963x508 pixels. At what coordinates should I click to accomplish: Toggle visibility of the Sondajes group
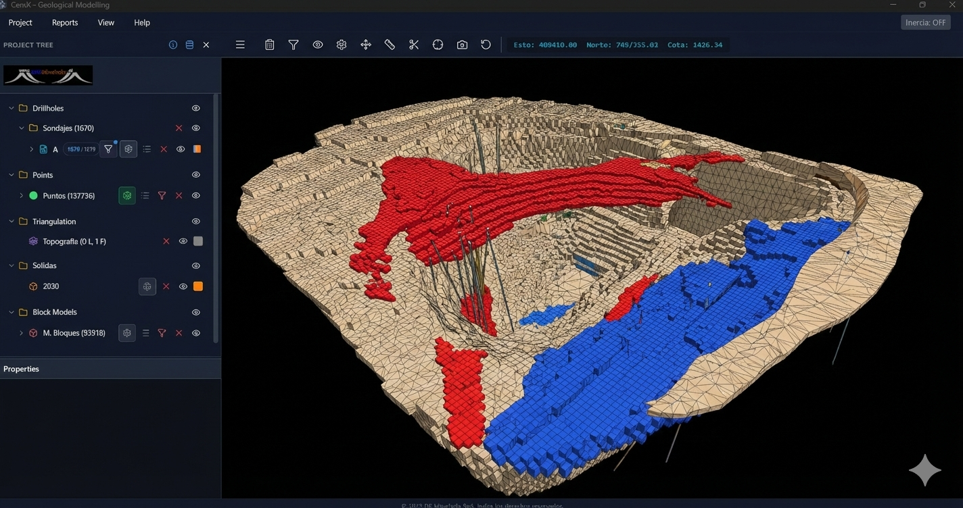point(195,128)
